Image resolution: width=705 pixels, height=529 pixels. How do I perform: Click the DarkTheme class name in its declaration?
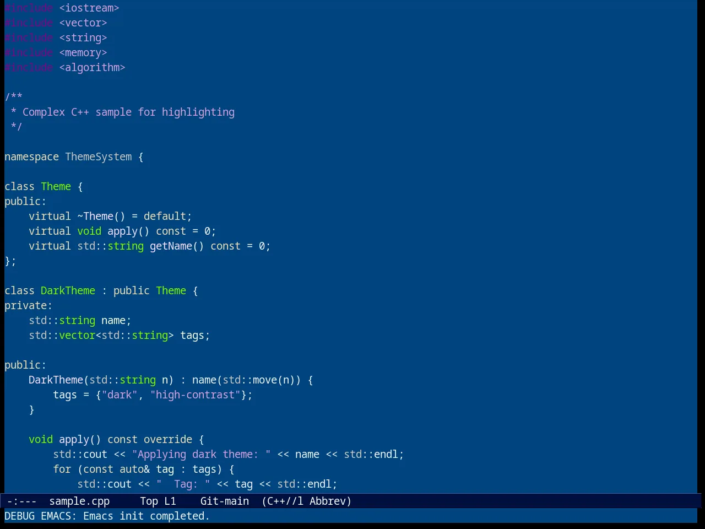(68, 290)
